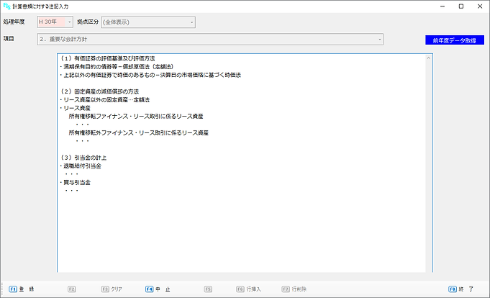Click the F2 function key button
This screenshot has height=298, width=490.
click(x=71, y=289)
